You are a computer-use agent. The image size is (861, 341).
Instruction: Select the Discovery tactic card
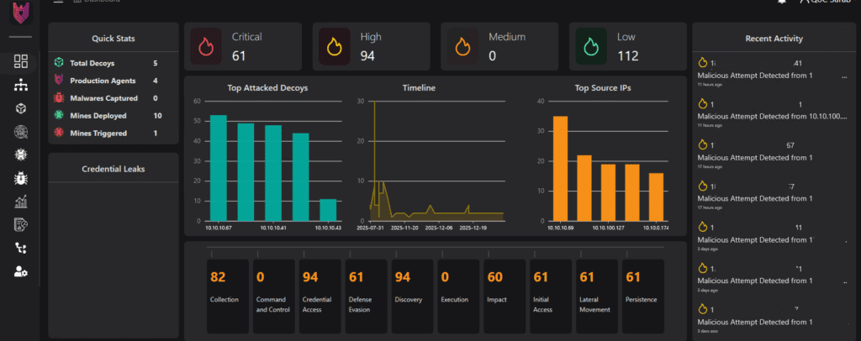click(412, 296)
